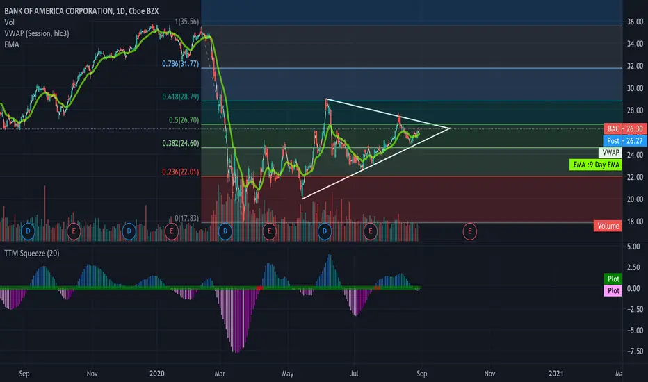
Task: Click the 5.00 value on squeeze scale
Action: pyautogui.click(x=633, y=247)
